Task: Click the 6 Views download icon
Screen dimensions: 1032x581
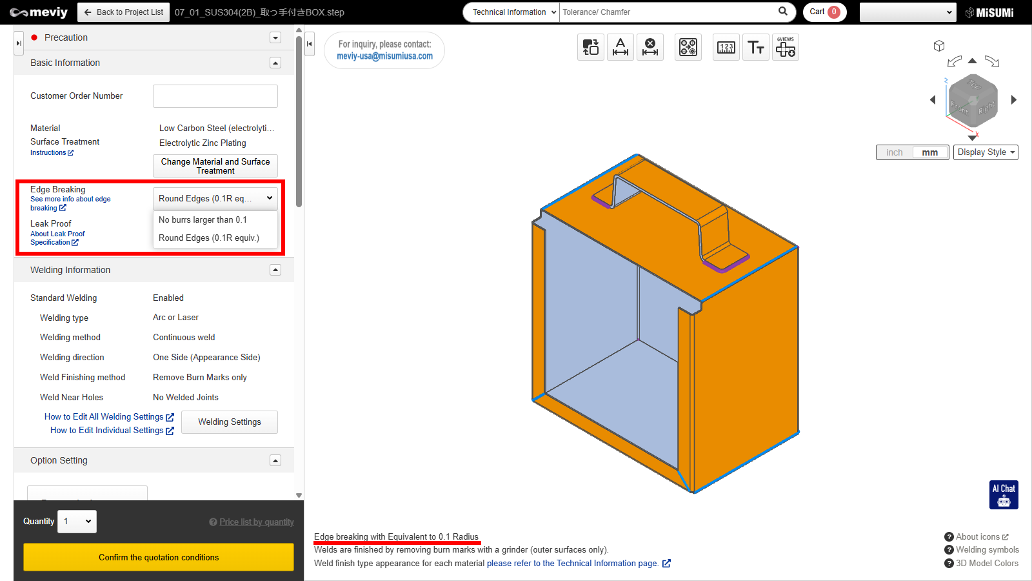Action: tap(785, 47)
